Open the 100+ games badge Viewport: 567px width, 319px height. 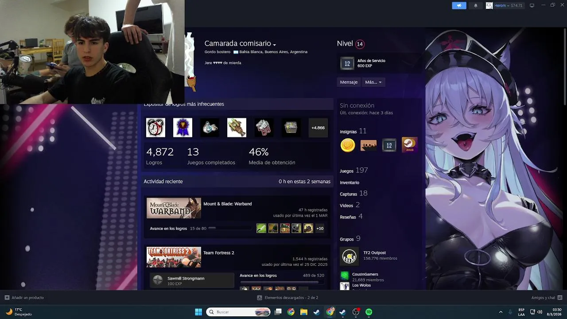pyautogui.click(x=369, y=145)
